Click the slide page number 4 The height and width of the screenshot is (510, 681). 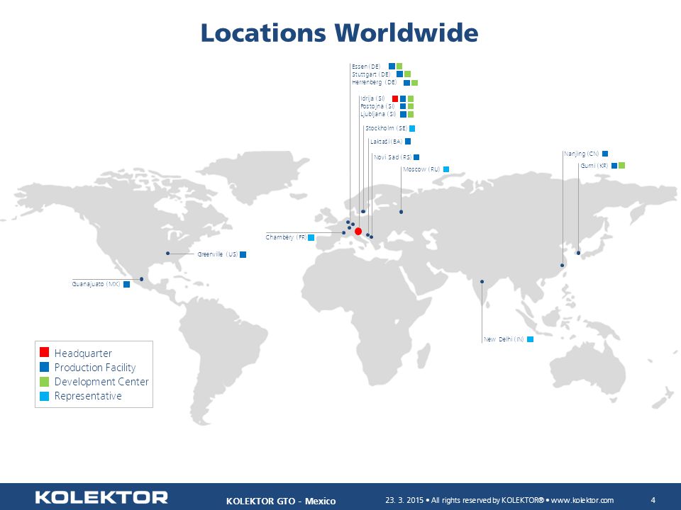(x=653, y=500)
